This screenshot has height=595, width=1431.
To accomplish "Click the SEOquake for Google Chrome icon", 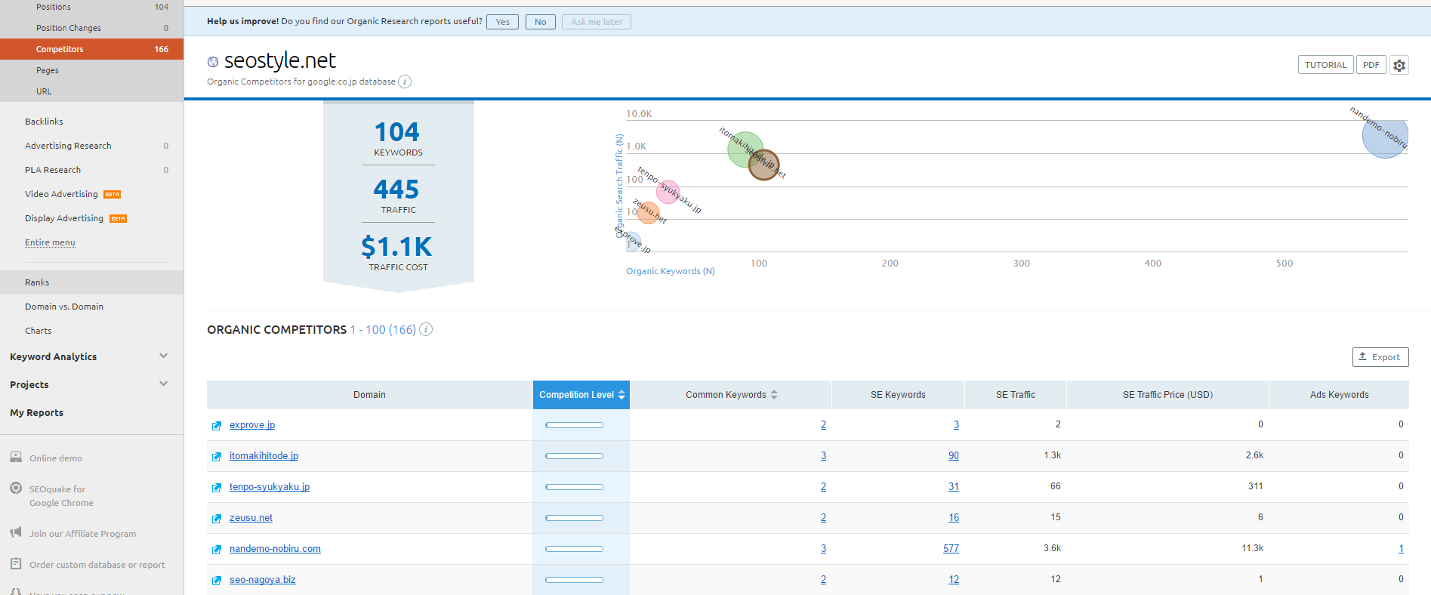I will [x=16, y=489].
